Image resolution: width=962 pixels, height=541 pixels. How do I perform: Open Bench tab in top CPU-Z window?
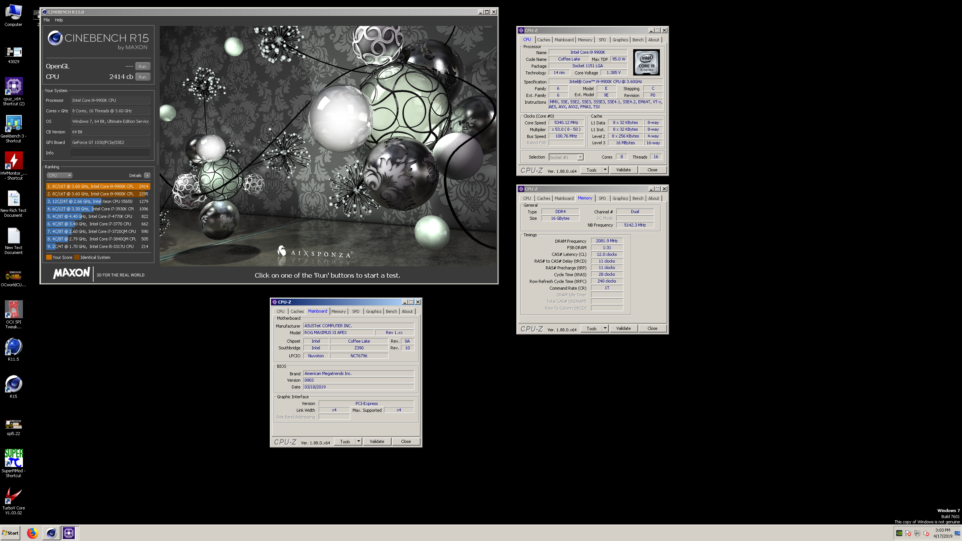638,40
